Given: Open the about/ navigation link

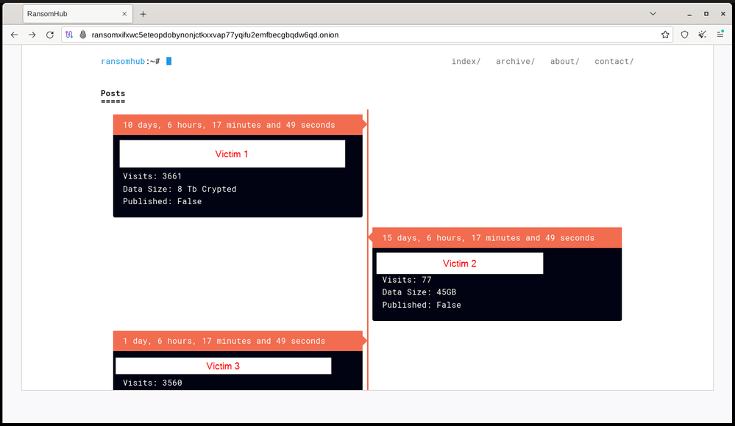Looking at the screenshot, I should (x=565, y=61).
